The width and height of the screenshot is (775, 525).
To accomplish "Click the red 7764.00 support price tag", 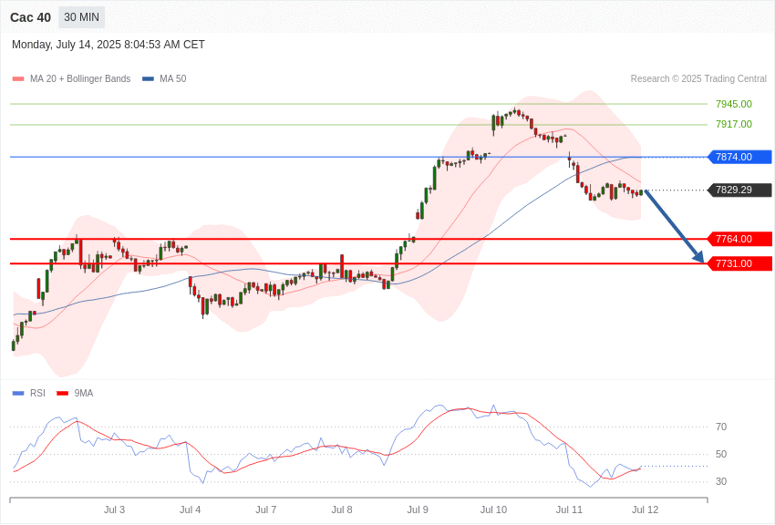I will 740,239.
